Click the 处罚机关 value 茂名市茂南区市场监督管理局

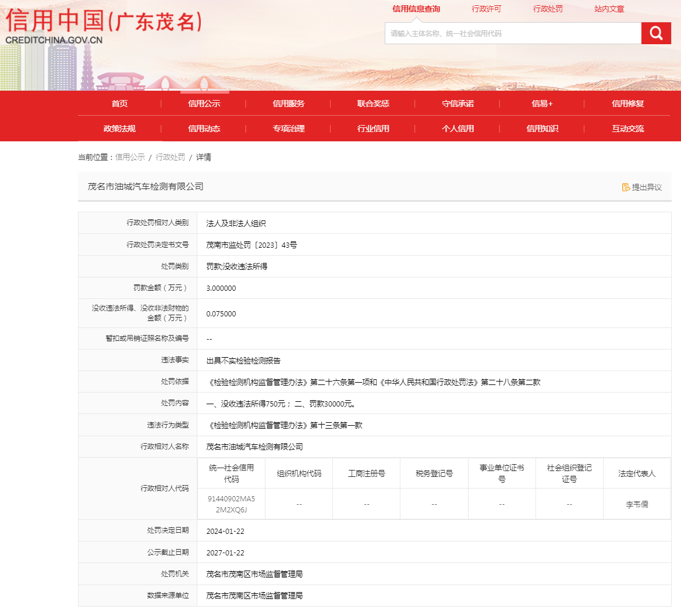[254, 574]
